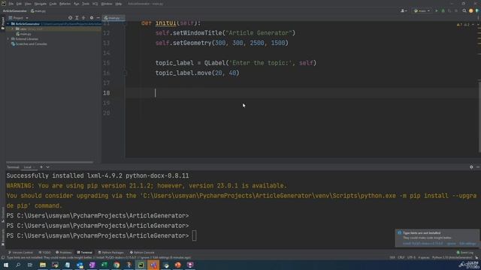This screenshot has height=270, width=481.
Task: Click ArticleGenerator breadcrumb in navigation bar
Action: pyautogui.click(x=15, y=10)
